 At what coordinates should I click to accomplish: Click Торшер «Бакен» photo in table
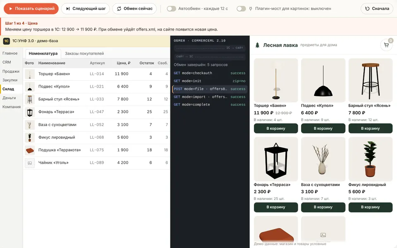click(30, 74)
